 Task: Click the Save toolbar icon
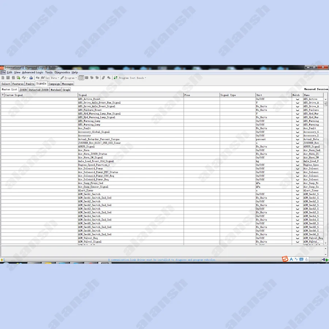pos(8,78)
